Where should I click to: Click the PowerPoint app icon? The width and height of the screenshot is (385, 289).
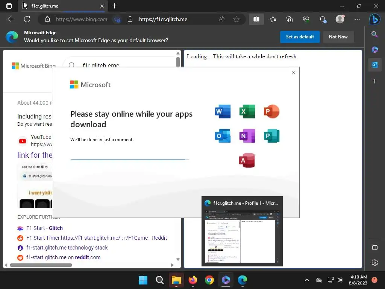[271, 111]
